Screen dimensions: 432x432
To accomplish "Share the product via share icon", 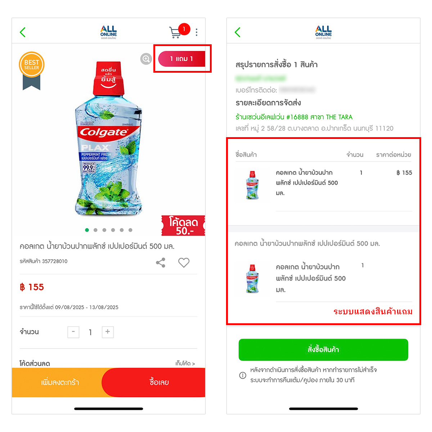I will [161, 263].
